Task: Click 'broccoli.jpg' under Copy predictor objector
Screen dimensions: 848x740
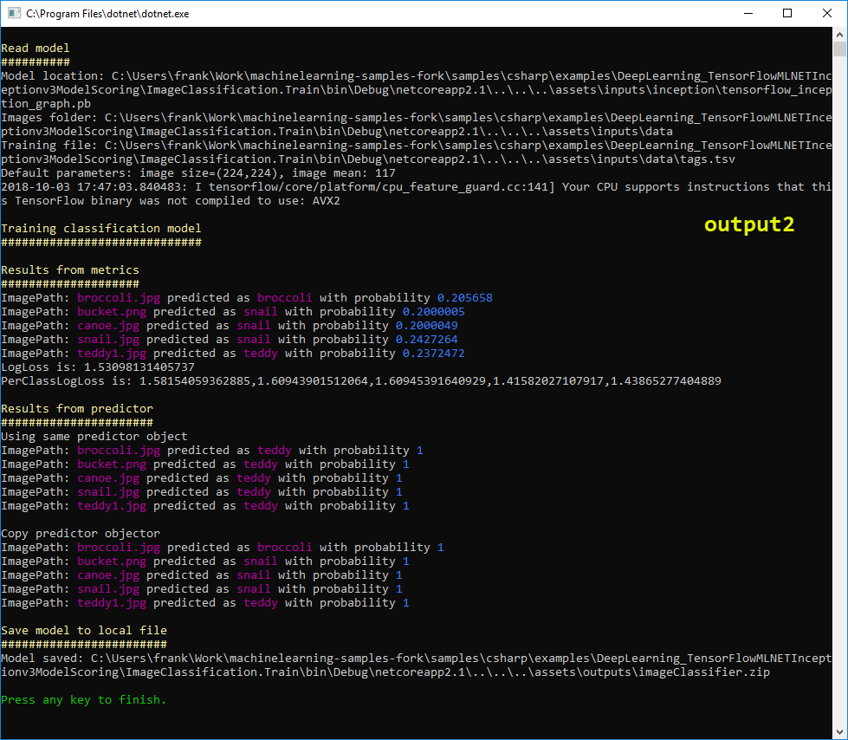Action: click(x=119, y=548)
